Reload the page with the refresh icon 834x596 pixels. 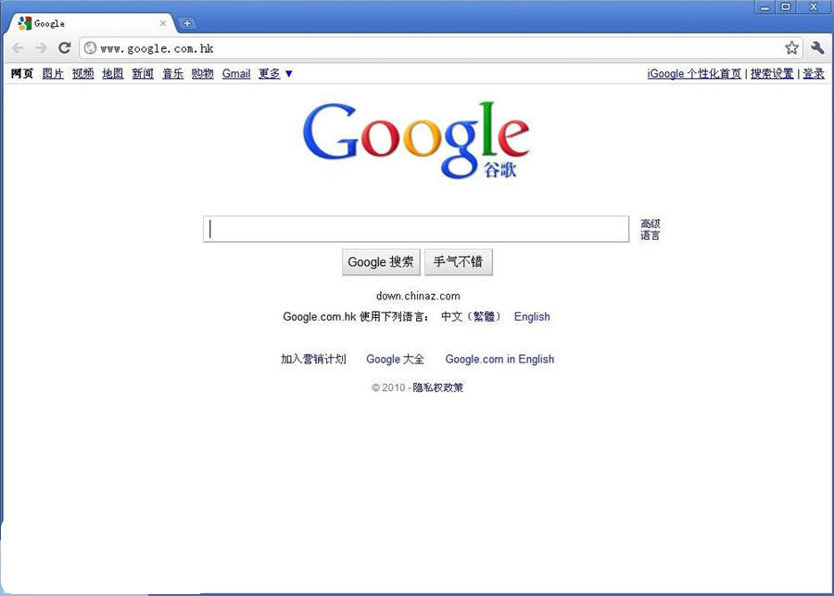pyautogui.click(x=64, y=48)
